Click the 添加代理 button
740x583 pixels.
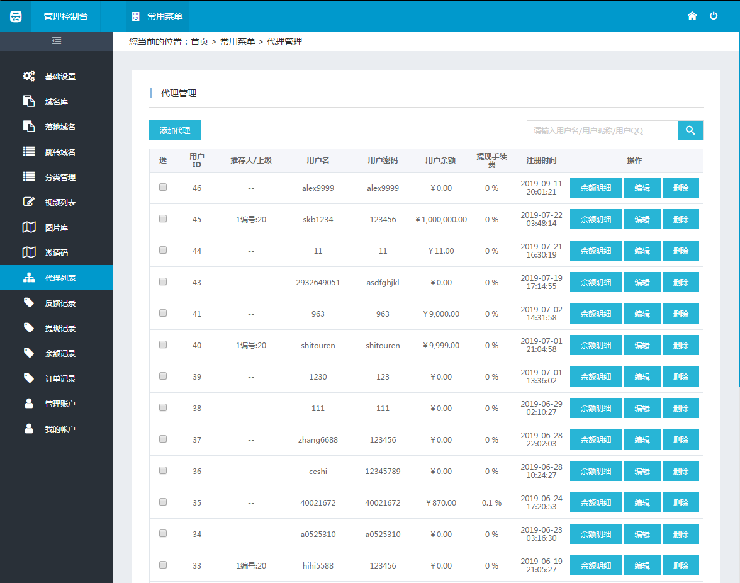click(174, 130)
